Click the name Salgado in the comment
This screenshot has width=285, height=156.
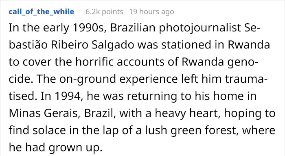coord(113,45)
